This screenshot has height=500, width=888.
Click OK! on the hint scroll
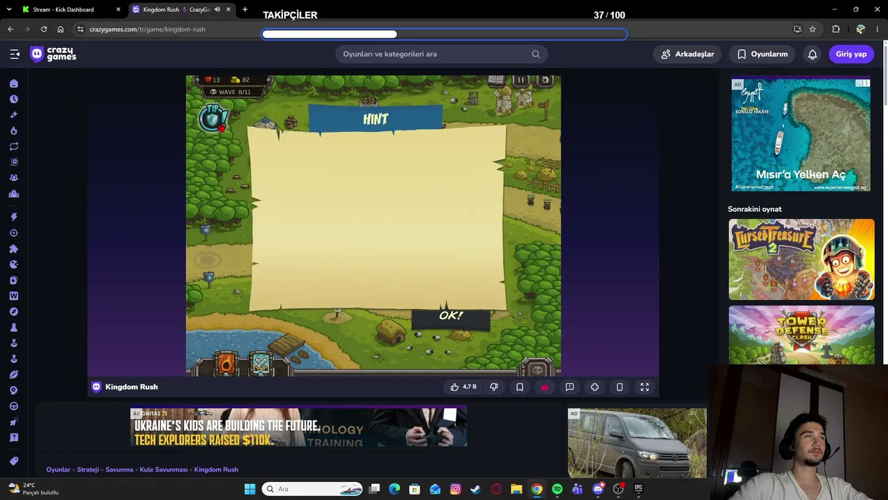(451, 316)
